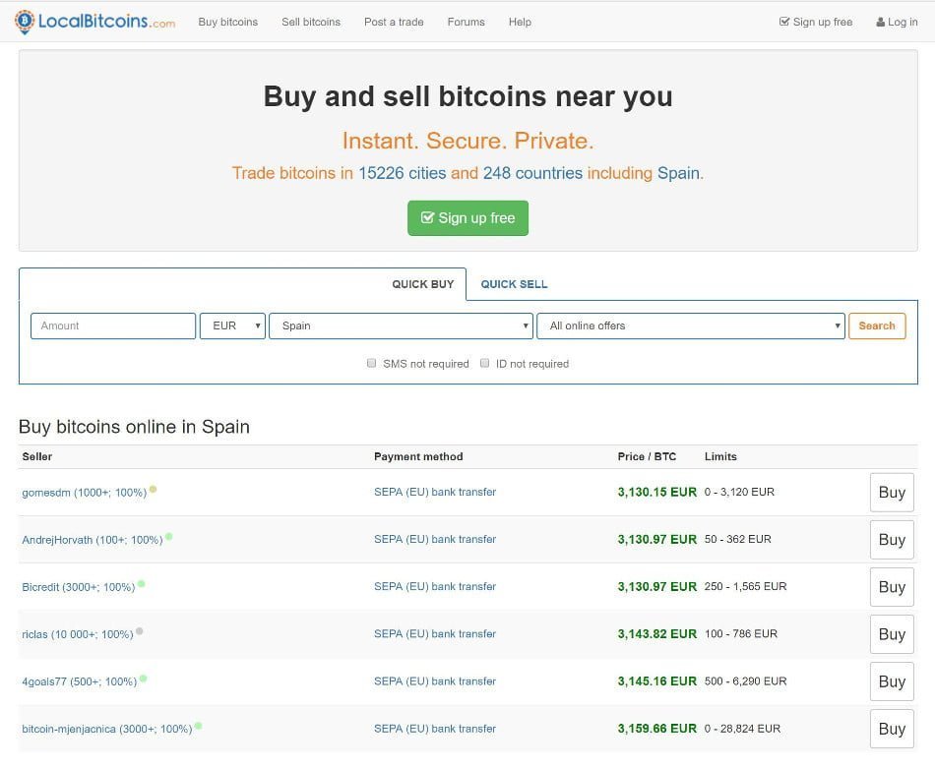Switch to the QUICK SELL tab
Viewport: 935px width, 768px height.
pos(514,284)
